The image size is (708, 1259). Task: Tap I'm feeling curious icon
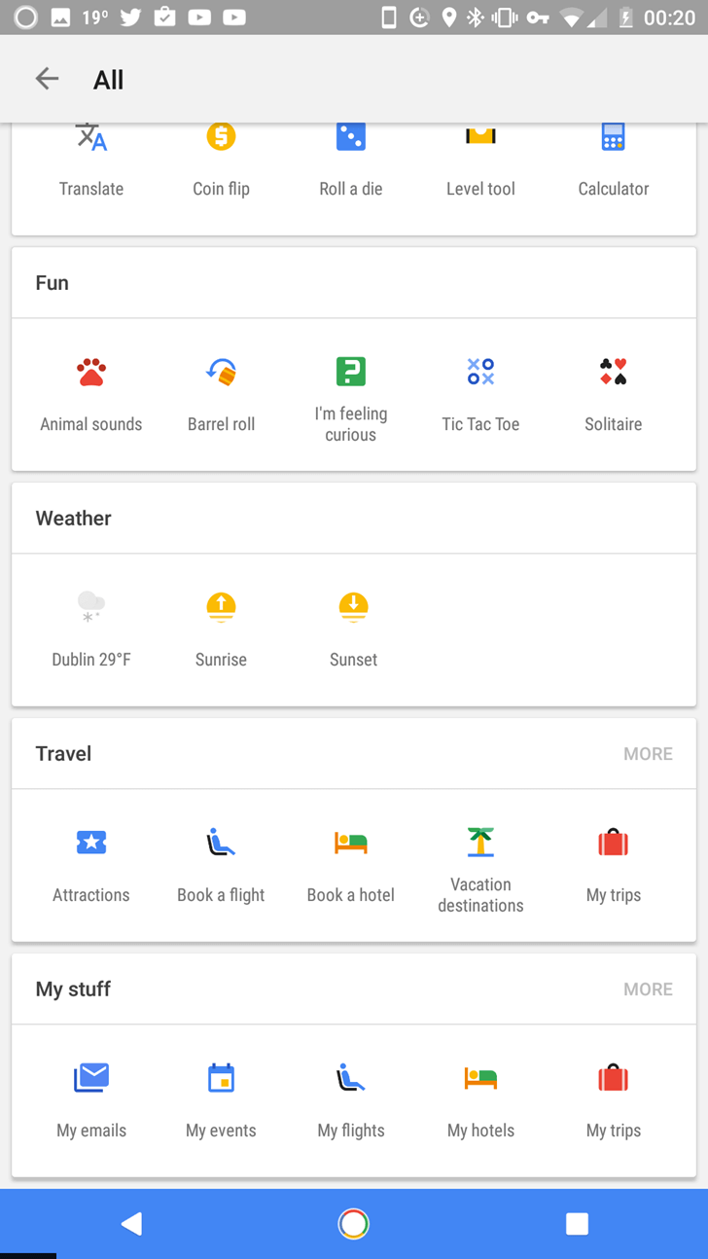tap(351, 372)
